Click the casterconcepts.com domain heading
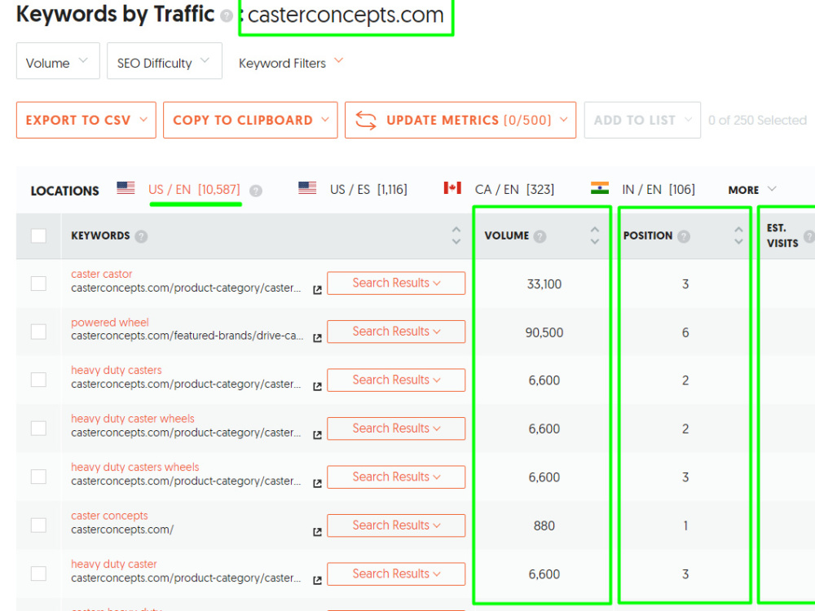The width and height of the screenshot is (815, 611). tap(346, 15)
